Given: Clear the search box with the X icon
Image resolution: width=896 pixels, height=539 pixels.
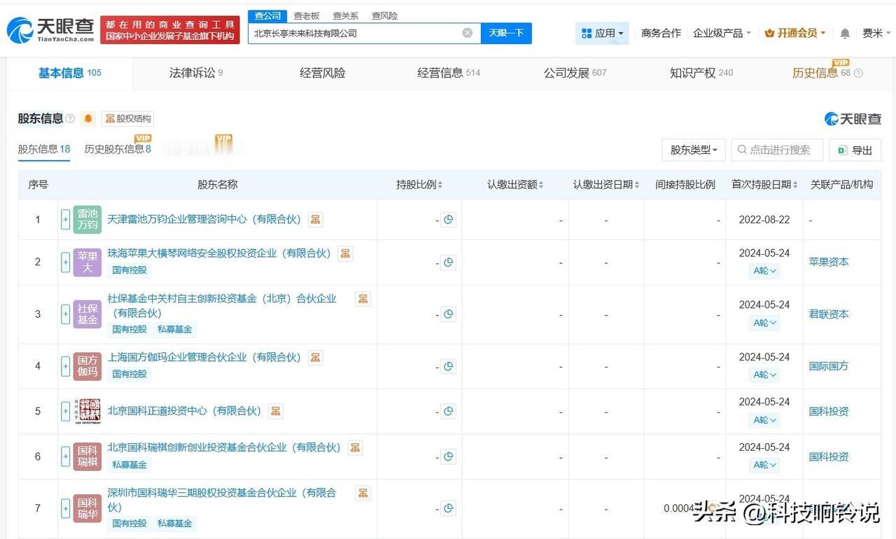Looking at the screenshot, I should tap(468, 33).
